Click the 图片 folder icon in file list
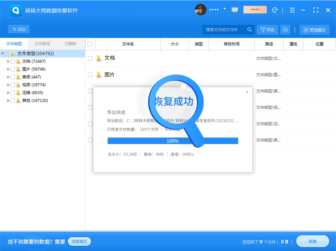336x251 pixels. coord(99,75)
